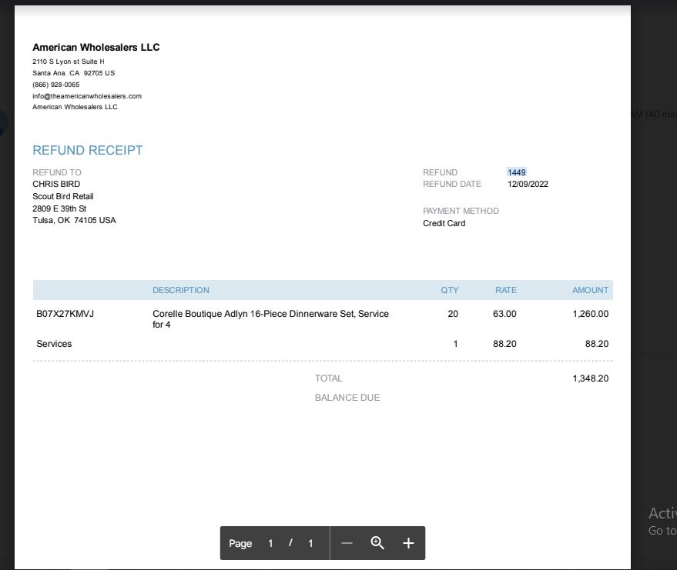Click quantity 20 in dinnerware row
677x570 pixels.
(453, 314)
